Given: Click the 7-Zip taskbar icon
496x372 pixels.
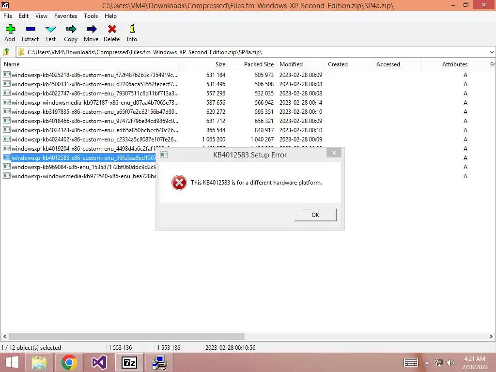Looking at the screenshot, I should [x=129, y=362].
